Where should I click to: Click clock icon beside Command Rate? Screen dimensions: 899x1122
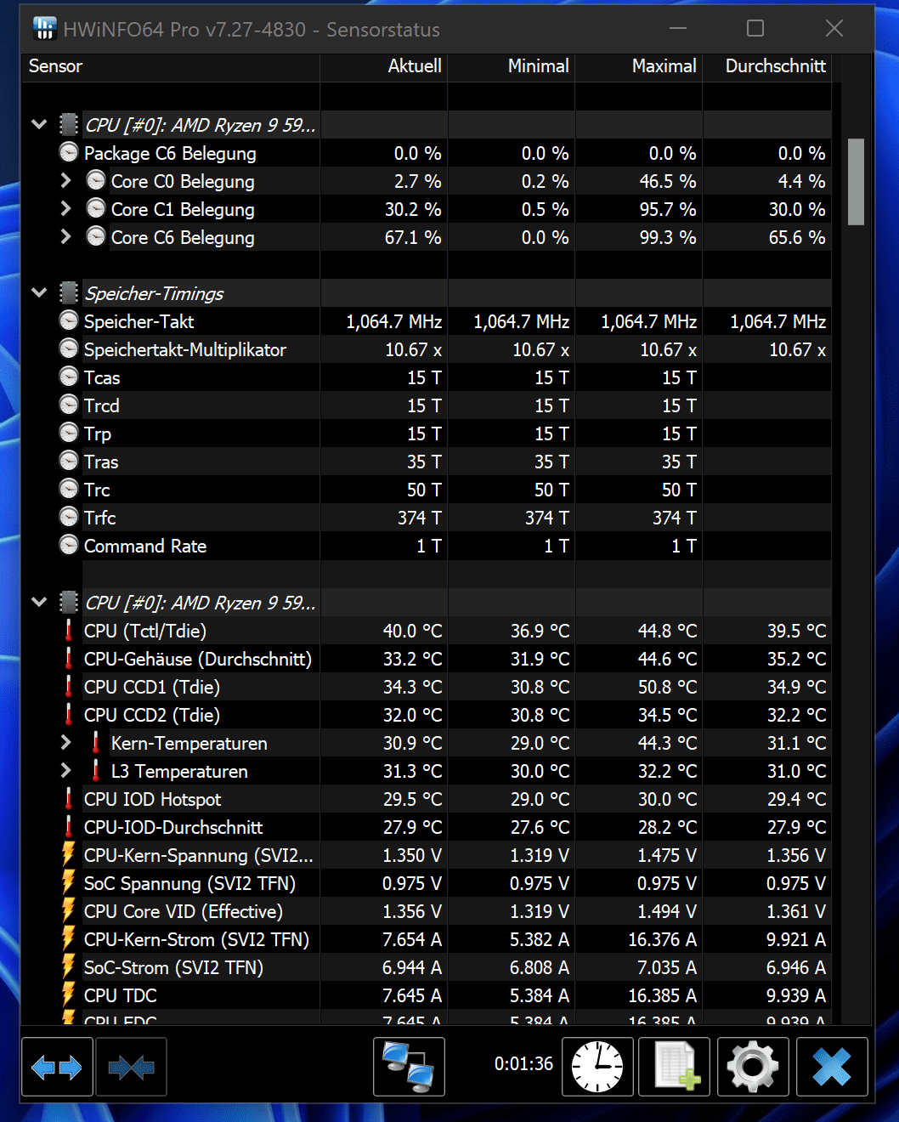click(x=69, y=546)
